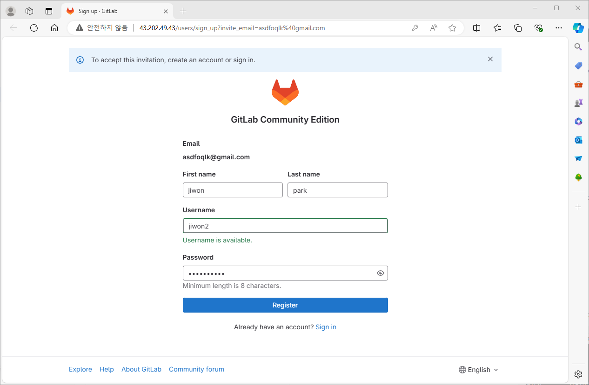Select the Sign up GitLab tab
This screenshot has height=385, width=589.
[116, 11]
